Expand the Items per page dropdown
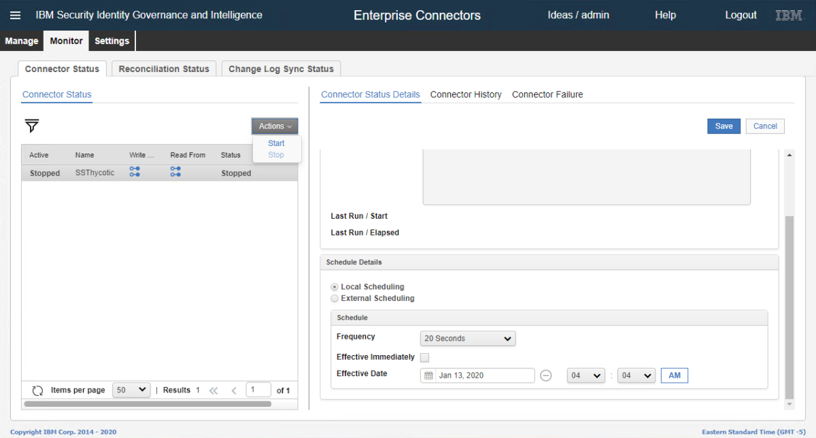Image resolution: width=816 pixels, height=438 pixels. 131,390
